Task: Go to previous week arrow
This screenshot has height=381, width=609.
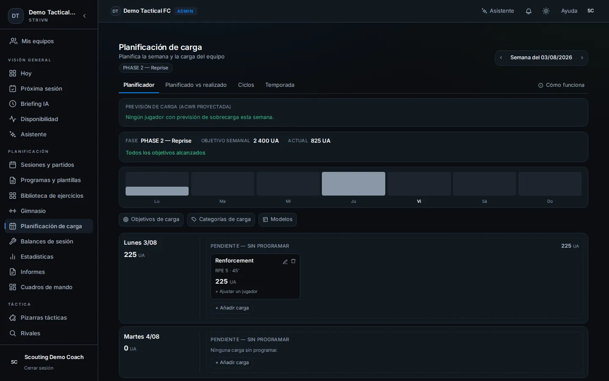Action: pyautogui.click(x=501, y=58)
